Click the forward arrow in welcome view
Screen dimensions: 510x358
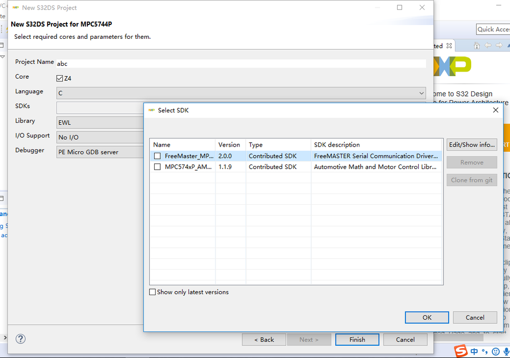pyautogui.click(x=499, y=45)
